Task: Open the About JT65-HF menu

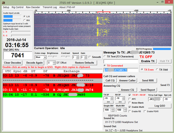Action: (67, 7)
